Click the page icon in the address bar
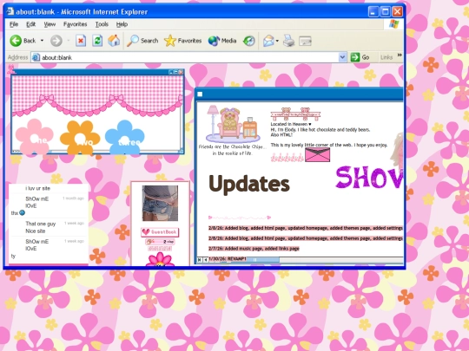Image resolution: width=469 pixels, height=351 pixels. [36, 57]
